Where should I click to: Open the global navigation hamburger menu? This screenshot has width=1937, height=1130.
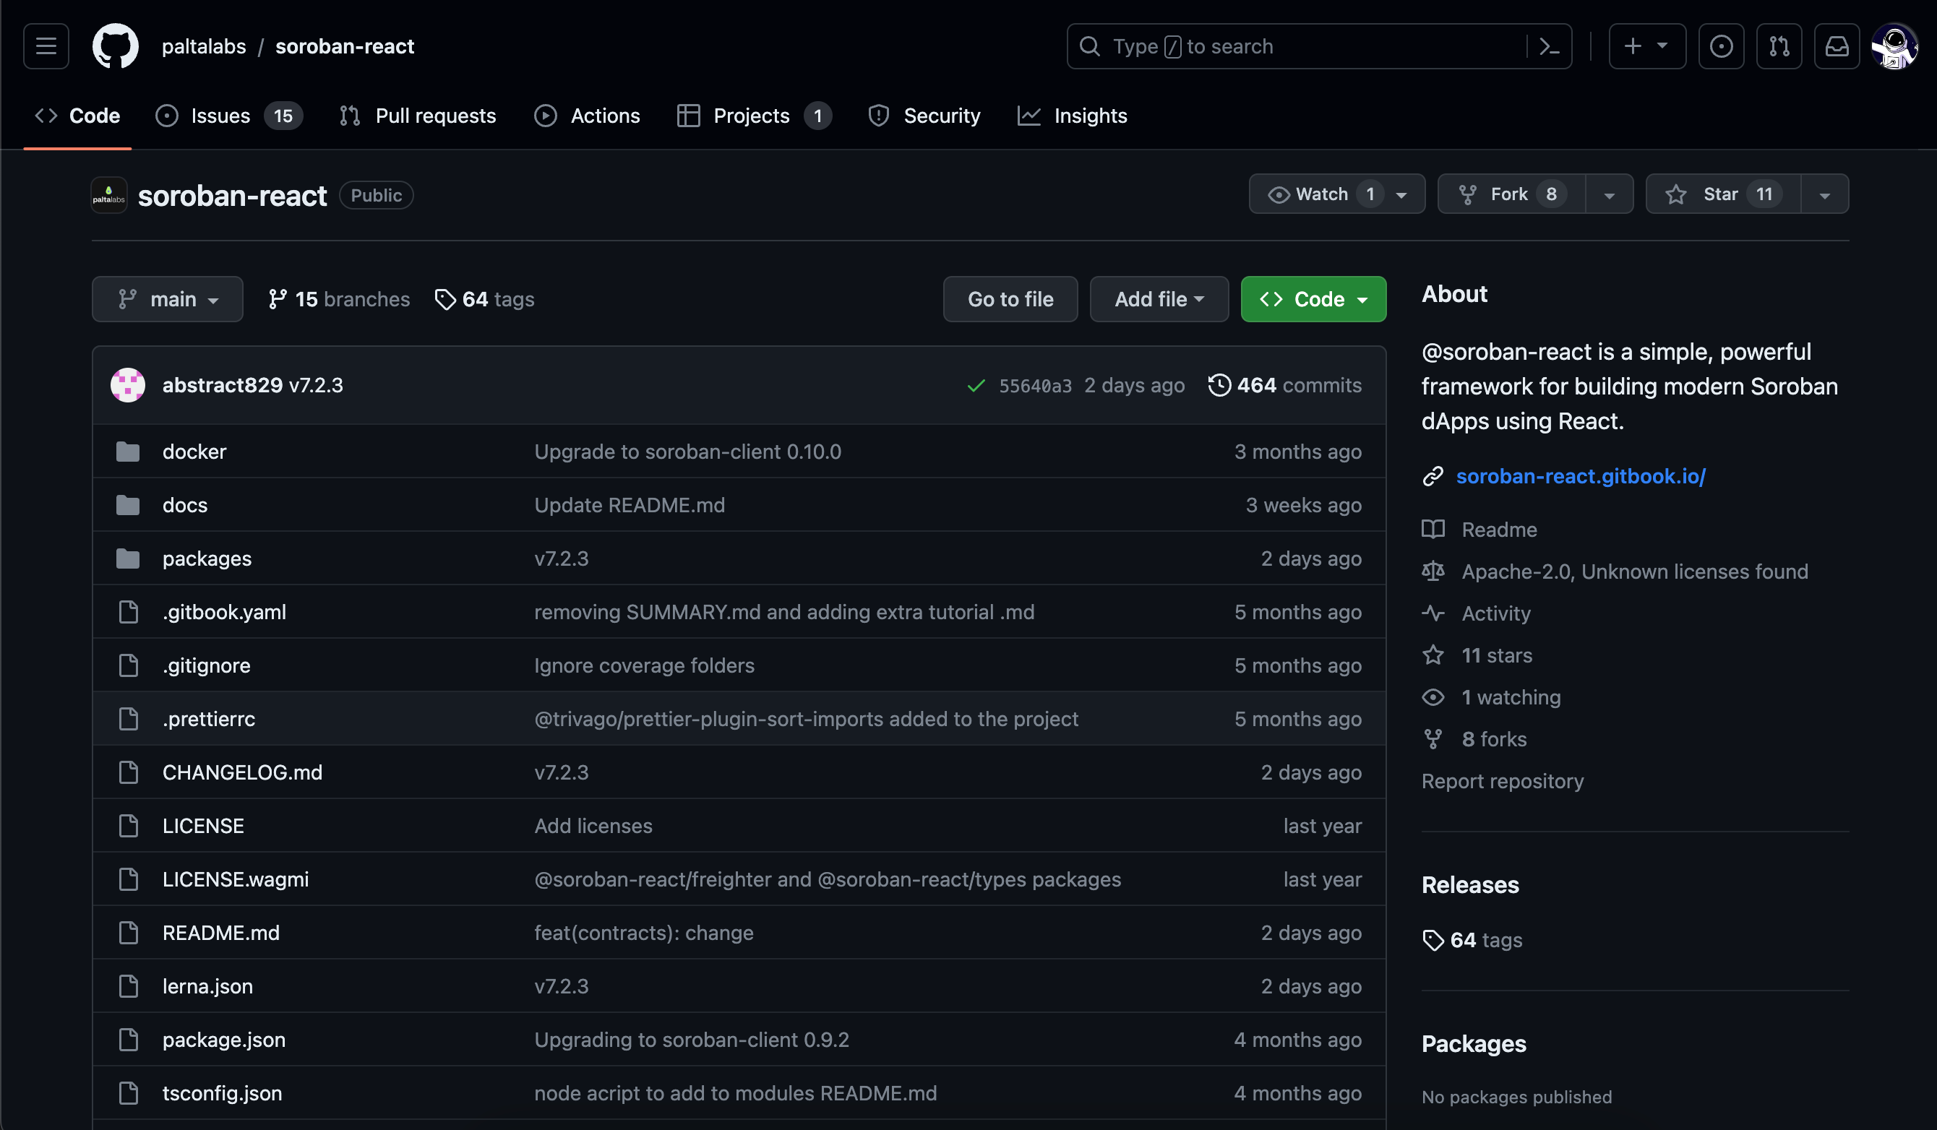46,46
